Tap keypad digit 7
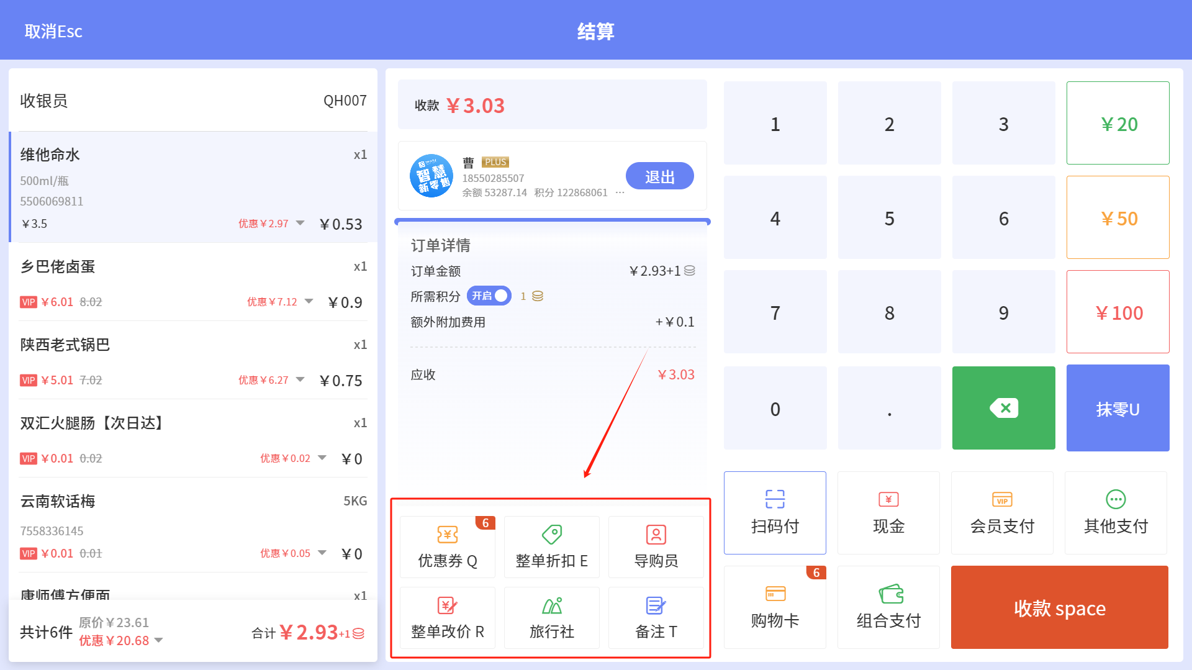This screenshot has width=1192, height=670. [x=775, y=312]
